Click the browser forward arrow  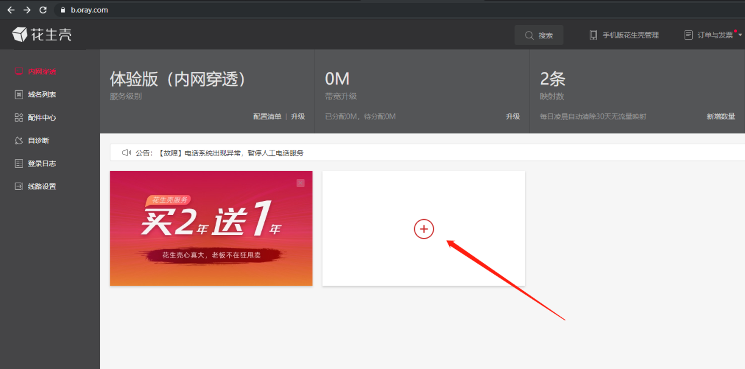[27, 10]
